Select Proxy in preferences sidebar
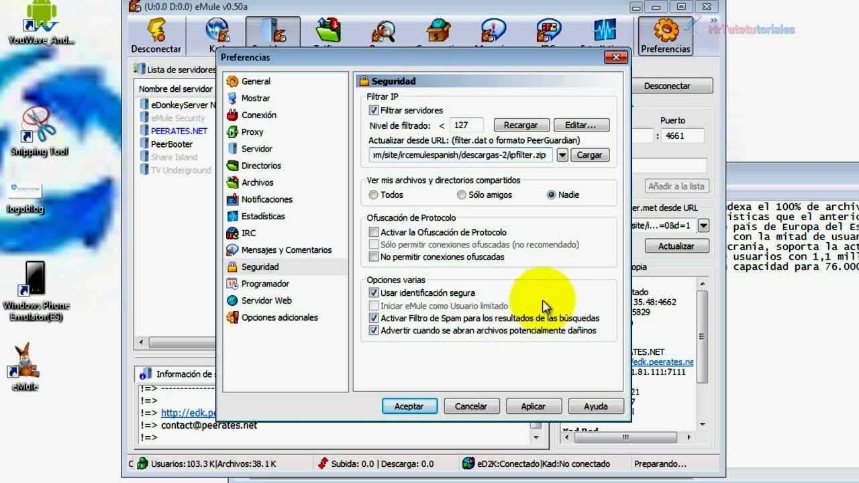 point(252,131)
